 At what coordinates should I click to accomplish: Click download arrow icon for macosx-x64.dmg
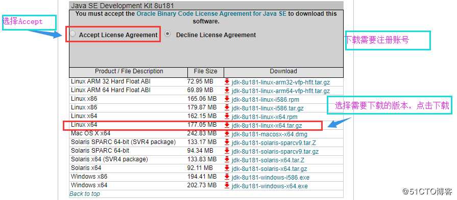tap(227, 134)
